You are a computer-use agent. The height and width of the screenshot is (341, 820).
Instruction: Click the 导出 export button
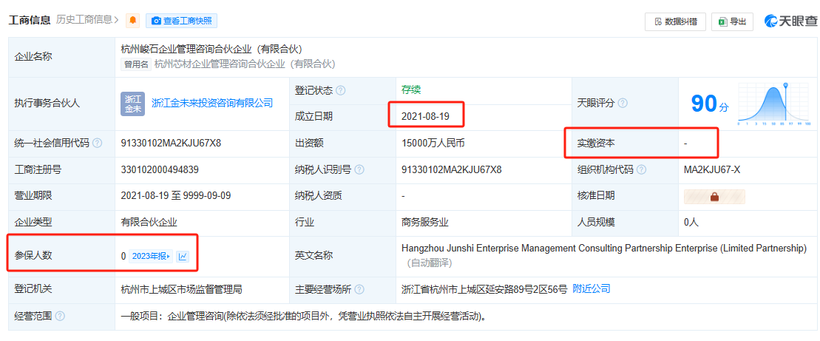(x=732, y=21)
